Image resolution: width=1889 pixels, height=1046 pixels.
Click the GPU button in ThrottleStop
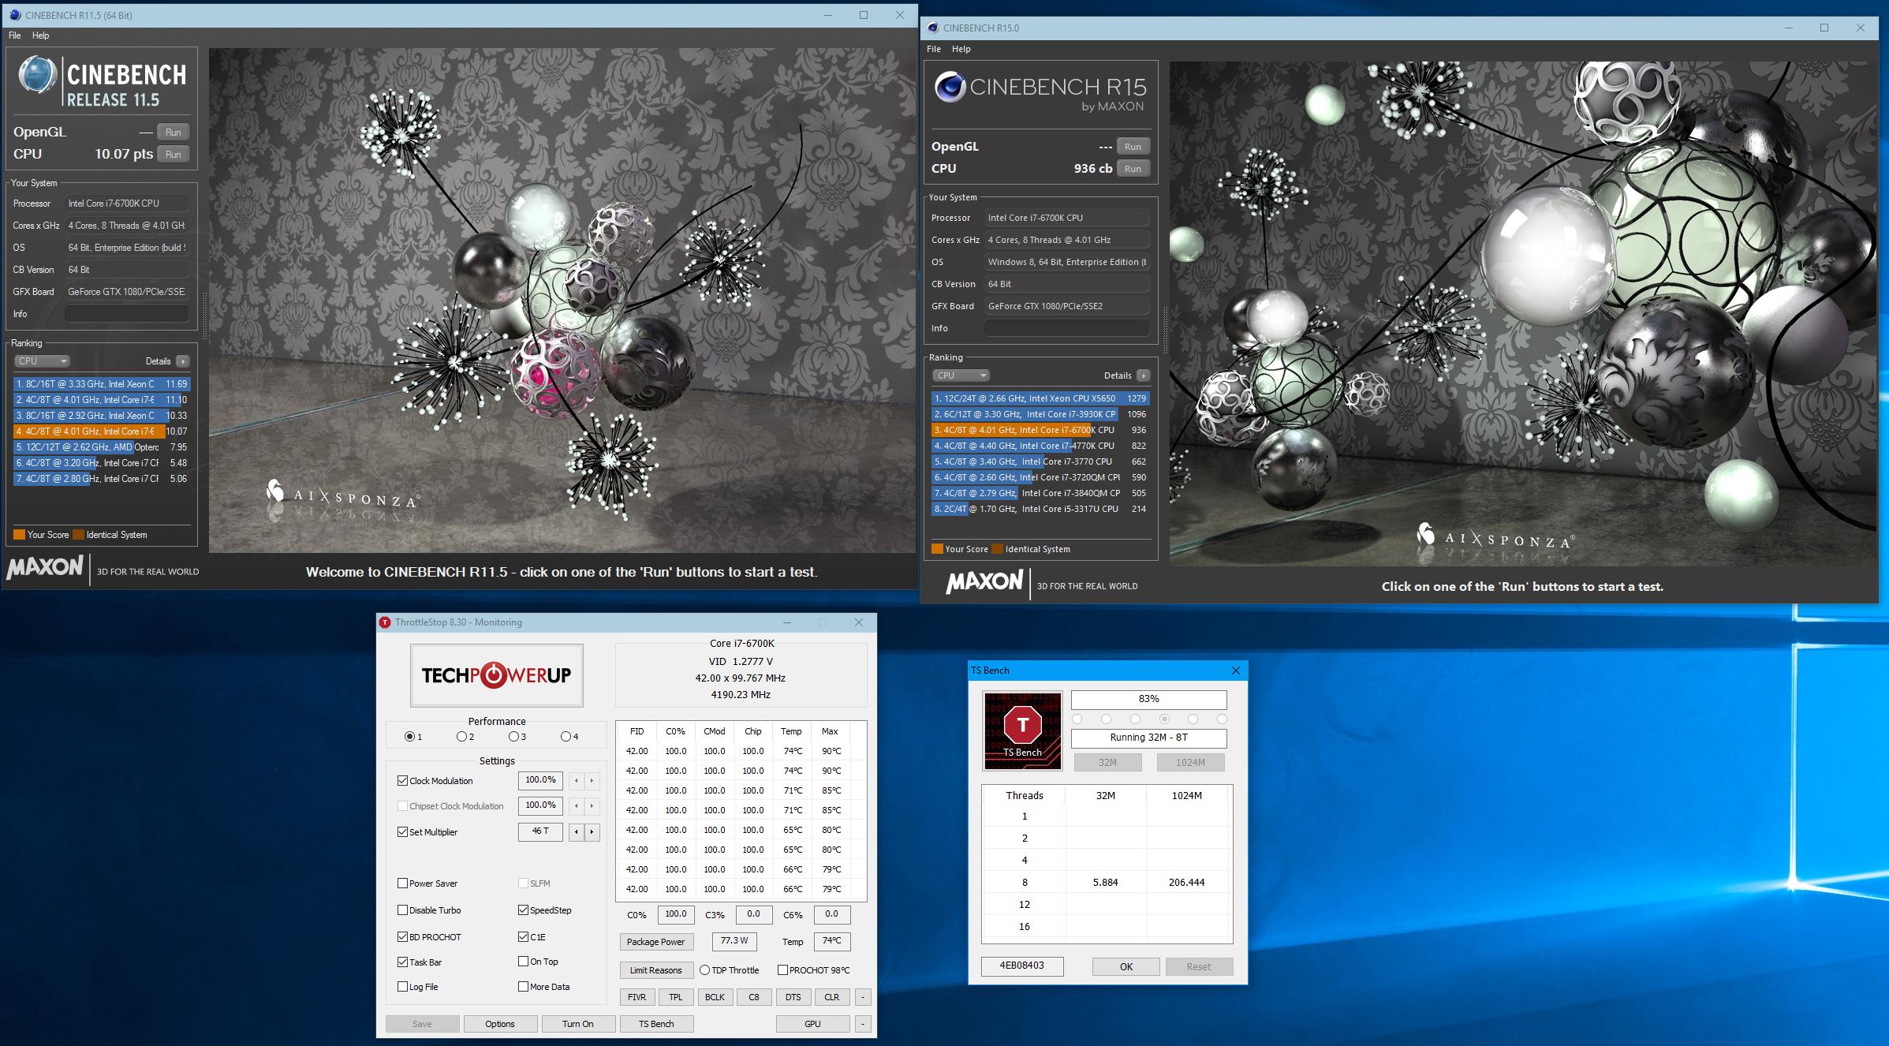pos(813,1024)
